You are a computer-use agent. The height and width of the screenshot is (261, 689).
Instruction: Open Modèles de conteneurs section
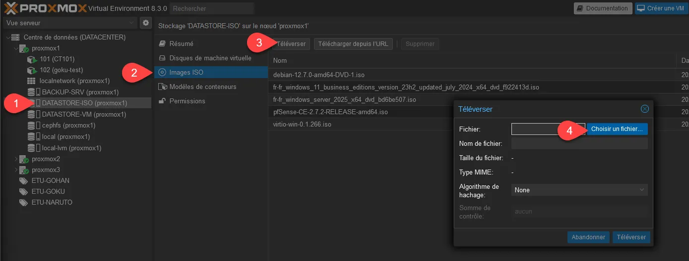click(202, 87)
